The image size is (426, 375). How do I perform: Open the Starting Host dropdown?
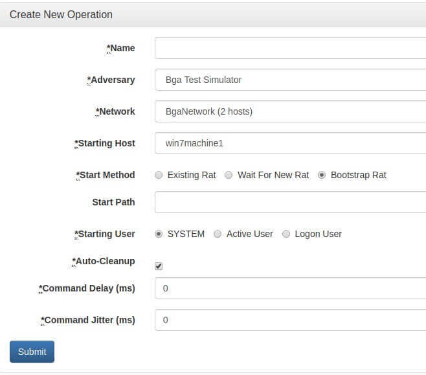[x=290, y=143]
